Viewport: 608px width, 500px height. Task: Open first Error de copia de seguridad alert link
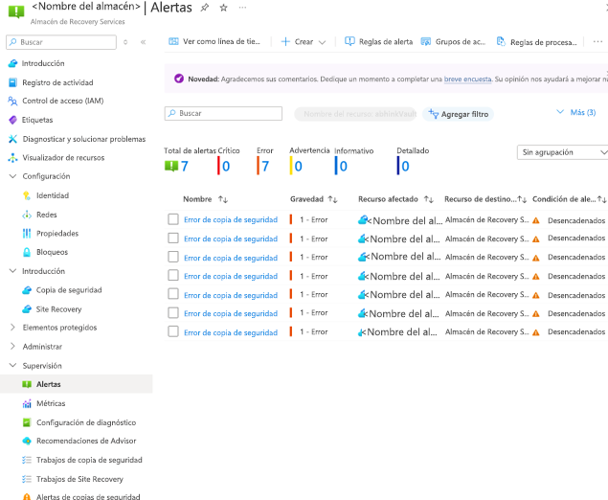tap(231, 219)
